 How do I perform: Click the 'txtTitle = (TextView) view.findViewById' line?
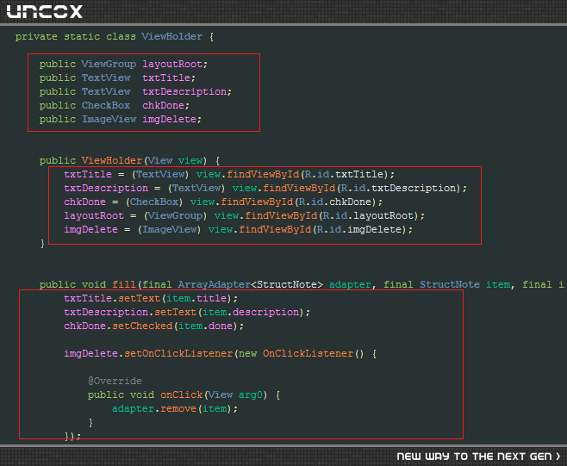coord(229,174)
